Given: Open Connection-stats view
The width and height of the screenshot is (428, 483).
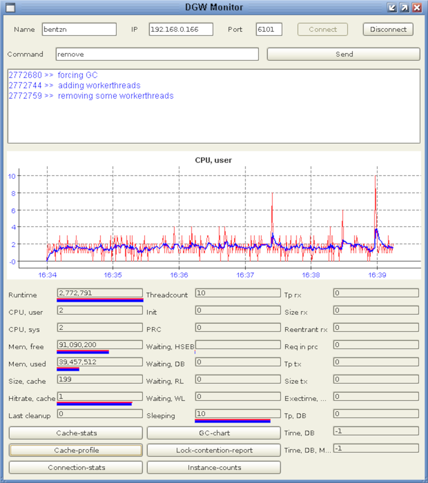Looking at the screenshot, I should click(76, 467).
